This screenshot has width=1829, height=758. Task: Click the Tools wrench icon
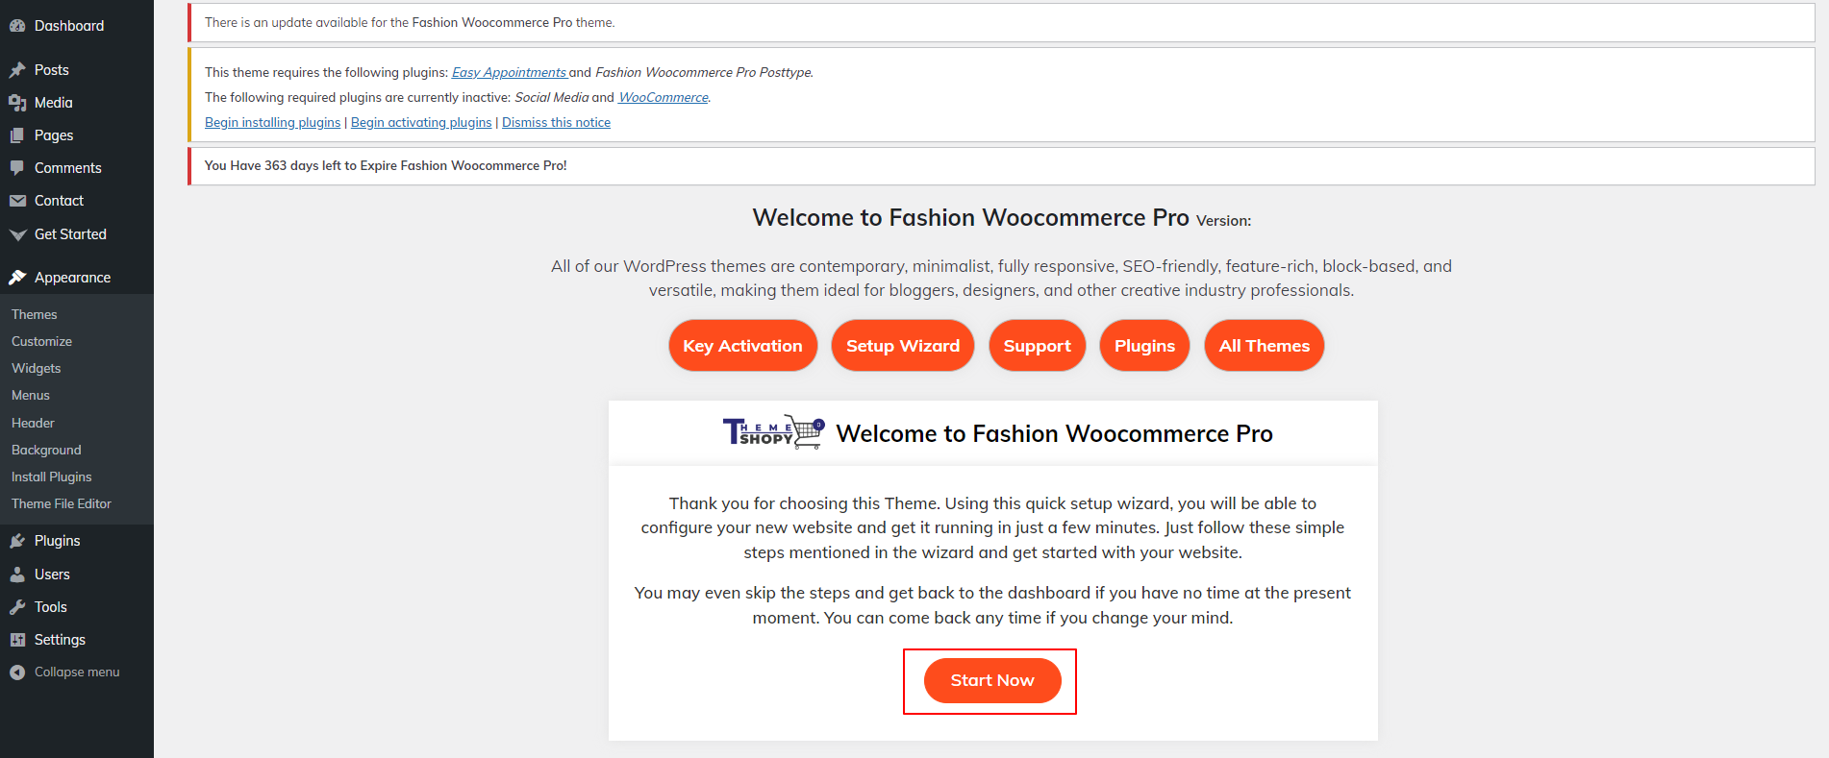tap(17, 607)
